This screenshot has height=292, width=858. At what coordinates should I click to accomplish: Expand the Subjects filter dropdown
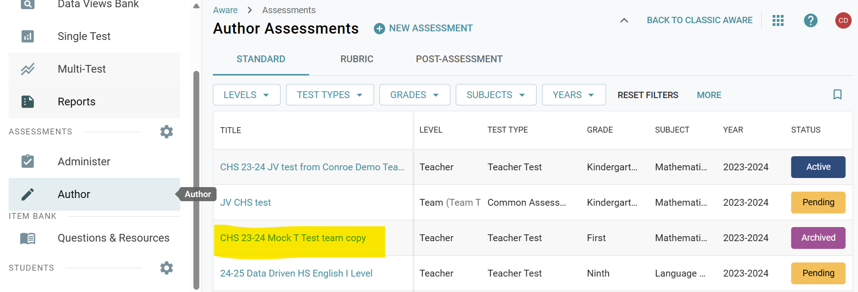[496, 95]
